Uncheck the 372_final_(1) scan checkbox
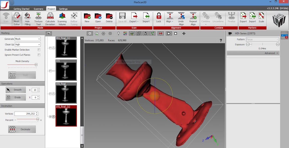Viewport: 289px width, 148px height. [51, 117]
